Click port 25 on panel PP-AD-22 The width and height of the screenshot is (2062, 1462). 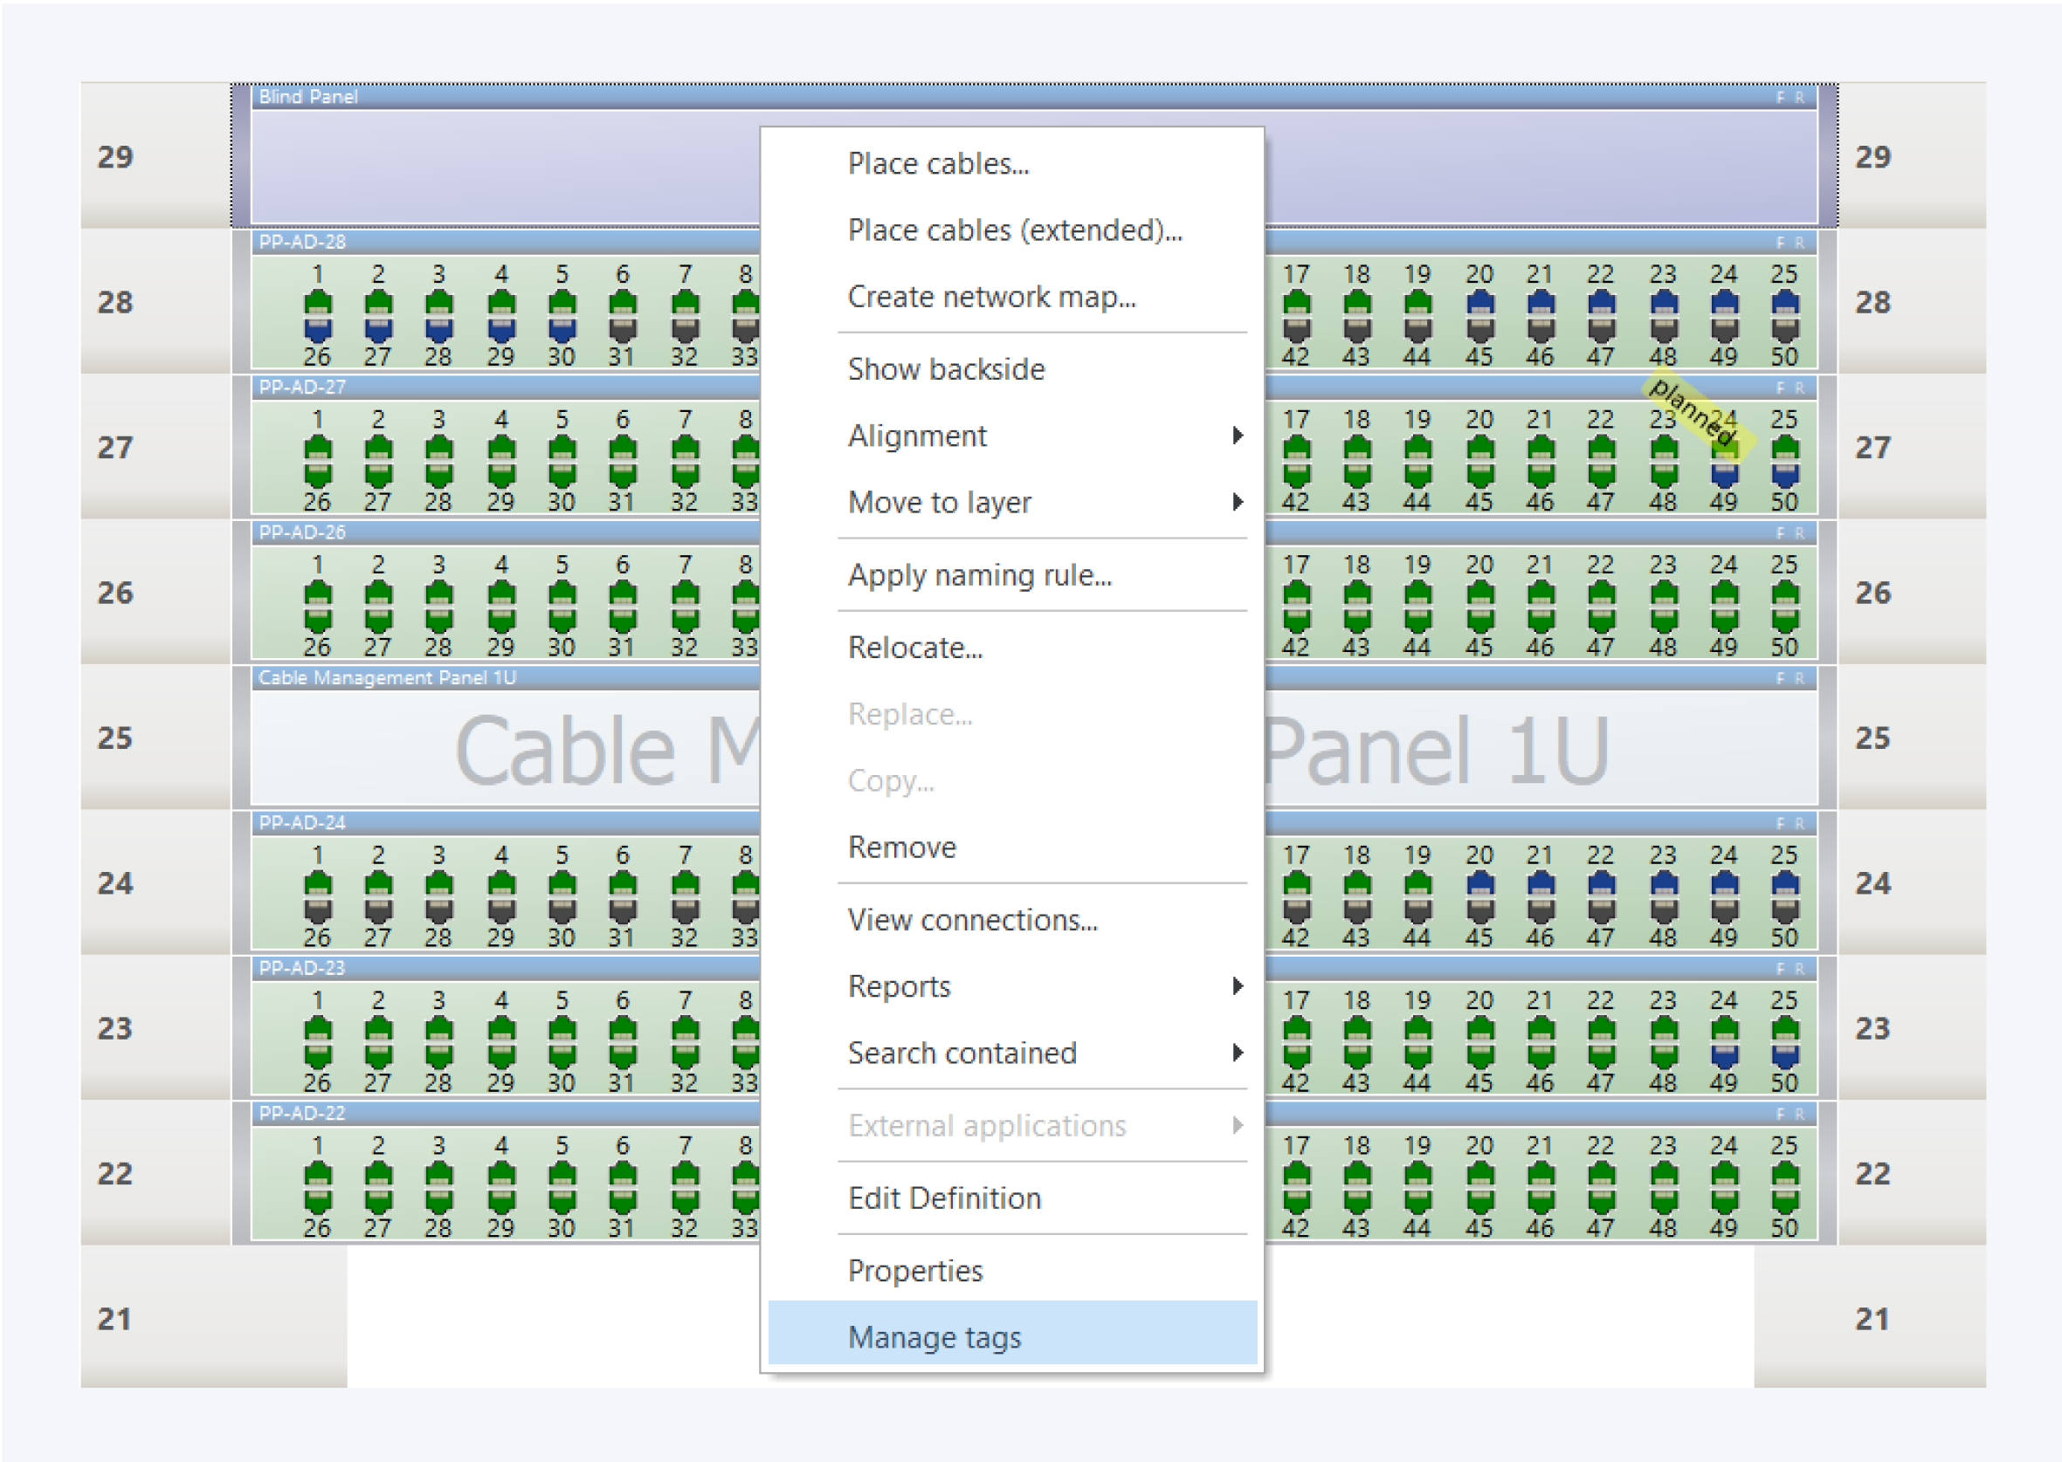tap(1783, 1173)
